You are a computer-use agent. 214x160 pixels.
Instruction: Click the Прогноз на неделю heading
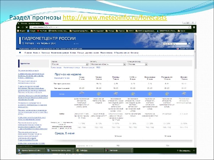(68, 74)
